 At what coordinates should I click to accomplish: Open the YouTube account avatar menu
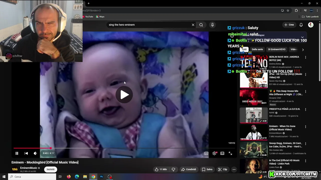click(x=311, y=25)
